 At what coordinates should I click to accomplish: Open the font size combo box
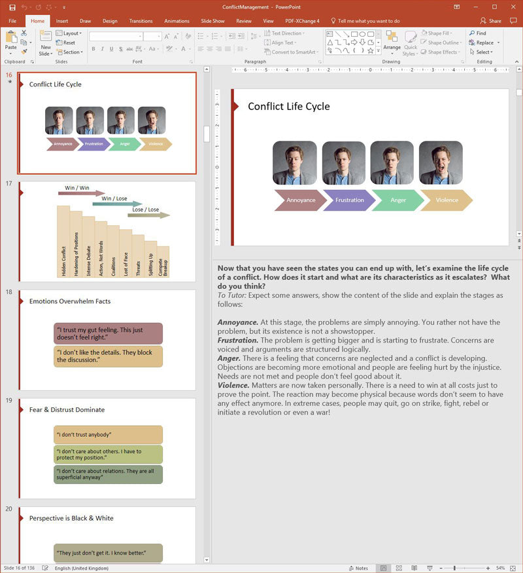152,36
